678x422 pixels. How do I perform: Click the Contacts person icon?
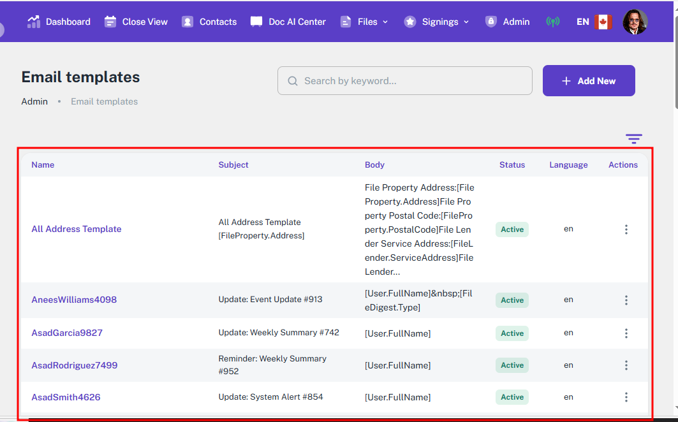tap(188, 22)
